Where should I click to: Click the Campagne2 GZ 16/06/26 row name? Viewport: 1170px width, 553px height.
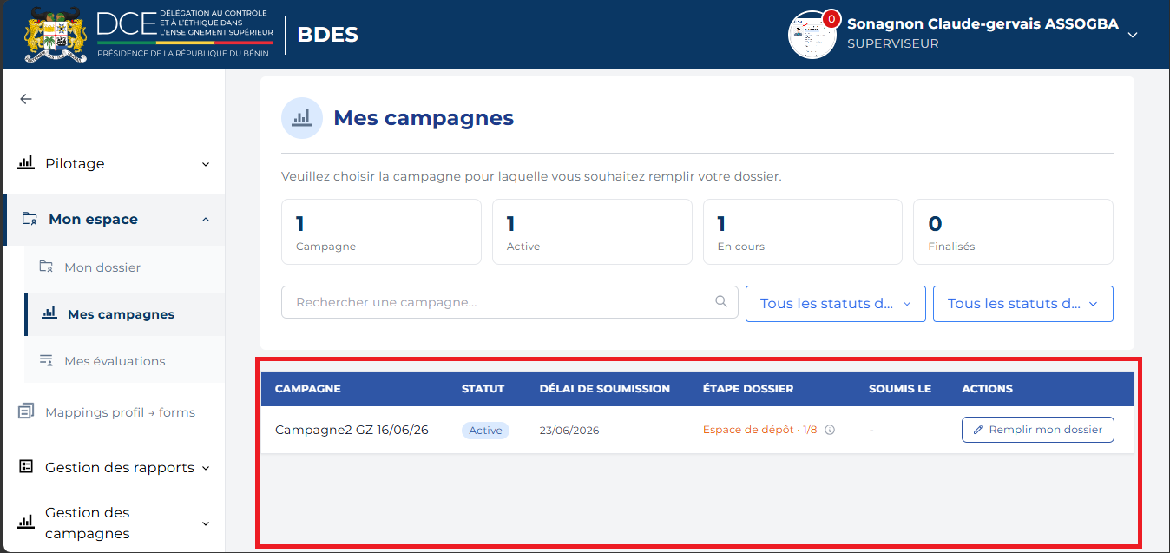(352, 430)
